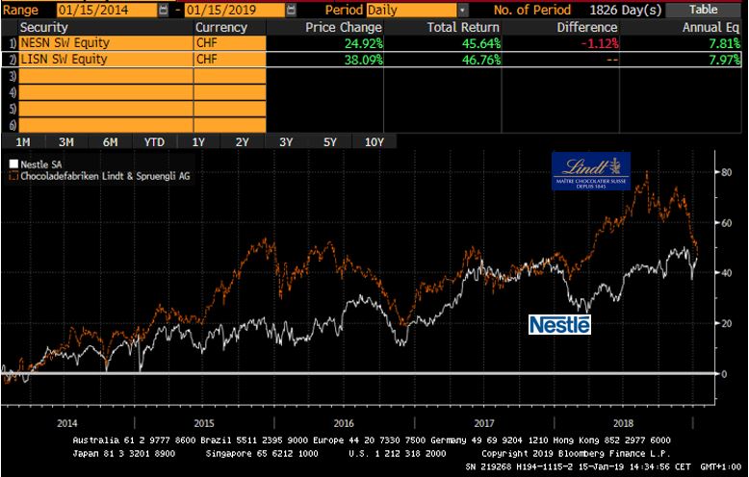Click the 7.97% annual equivalent value

pyautogui.click(x=725, y=60)
